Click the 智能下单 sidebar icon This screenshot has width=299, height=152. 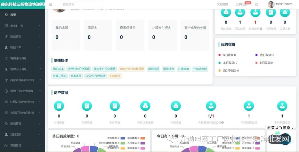pos(6,47)
